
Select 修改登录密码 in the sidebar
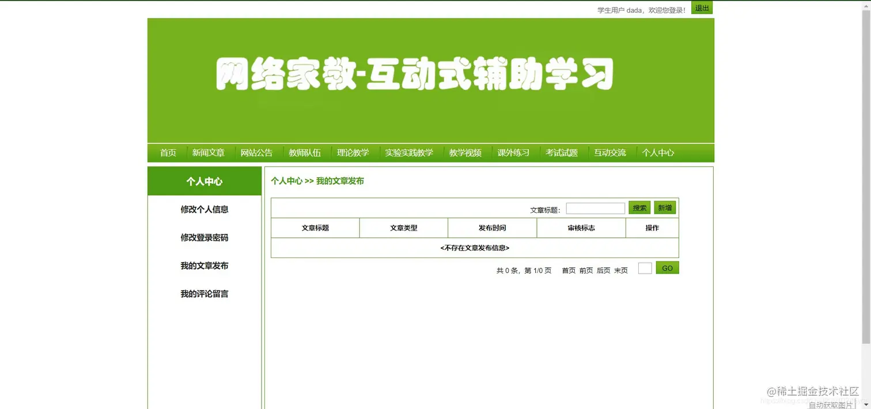[205, 238]
